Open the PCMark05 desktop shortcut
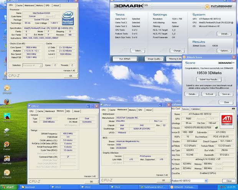 point(7,174)
